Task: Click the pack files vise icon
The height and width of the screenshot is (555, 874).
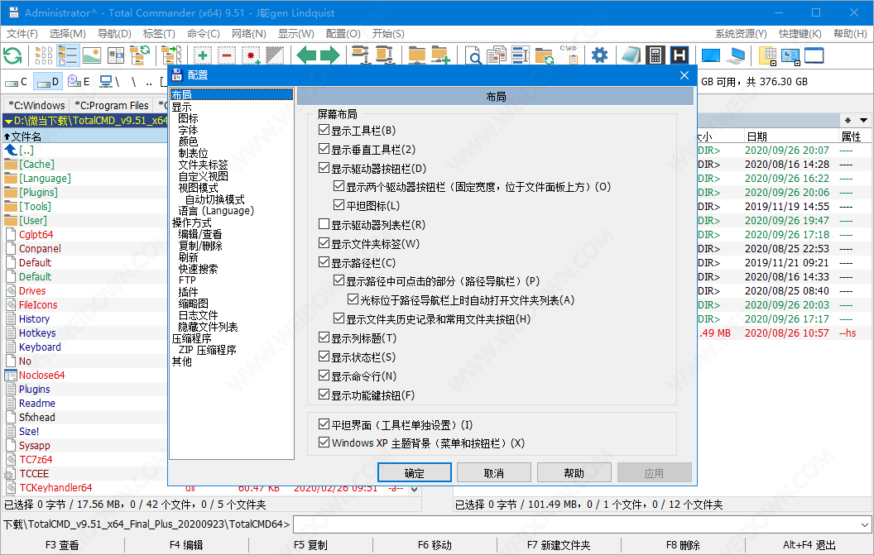Action: (361, 55)
